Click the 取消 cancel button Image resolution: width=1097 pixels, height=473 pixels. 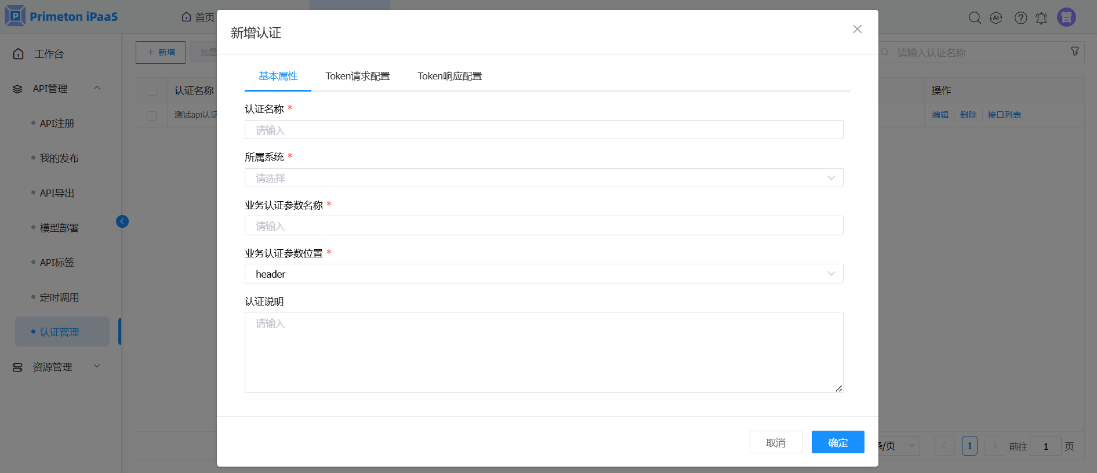(775, 442)
